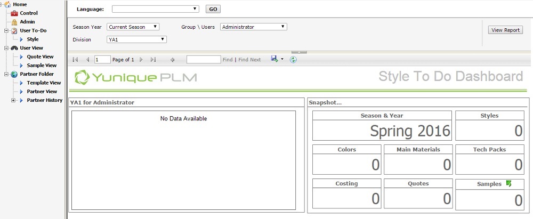
Task: Click the current page number field
Action: (x=102, y=60)
